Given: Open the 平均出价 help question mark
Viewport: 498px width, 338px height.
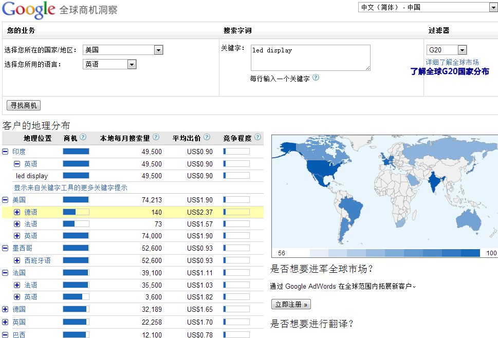Looking at the screenshot, I should coord(207,137).
